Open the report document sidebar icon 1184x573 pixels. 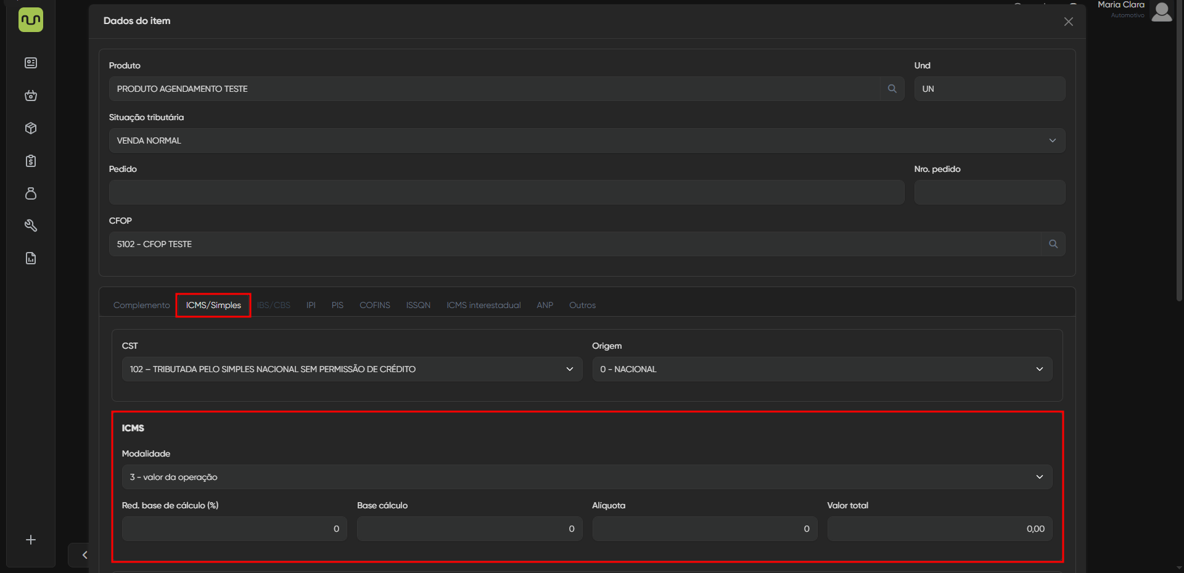pyautogui.click(x=31, y=258)
